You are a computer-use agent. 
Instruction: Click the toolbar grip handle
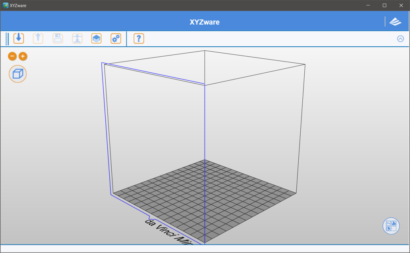7,39
